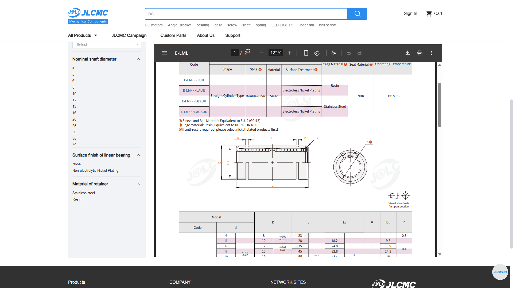Select shaft diameter 30 filter

tap(74, 132)
